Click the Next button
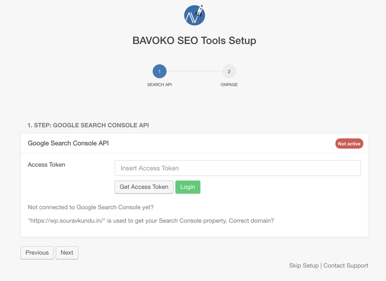The height and width of the screenshot is (281, 386). pyautogui.click(x=67, y=253)
